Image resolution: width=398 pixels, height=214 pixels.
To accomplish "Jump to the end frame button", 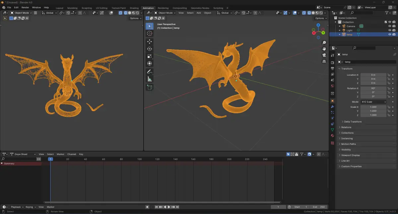I will (177, 207).
